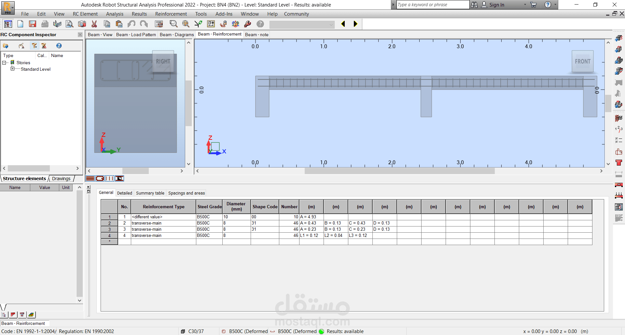
Task: Click the Zoom window magnifier icon
Action: pyautogui.click(x=174, y=24)
